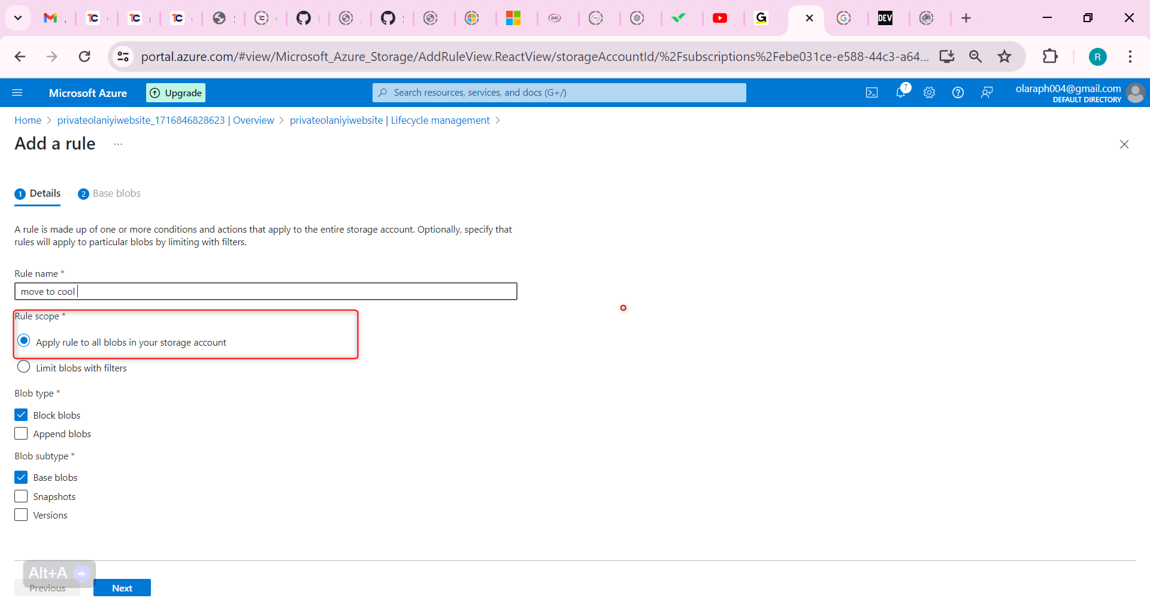
Task: Open the Help question mark
Action: (x=958, y=93)
